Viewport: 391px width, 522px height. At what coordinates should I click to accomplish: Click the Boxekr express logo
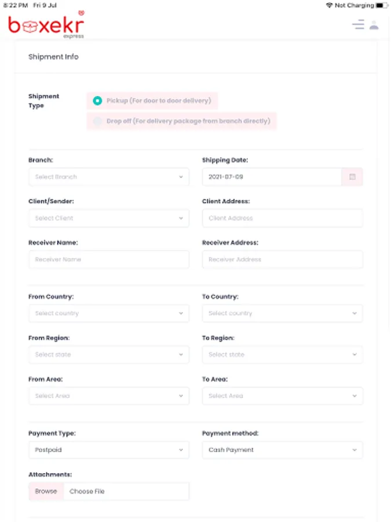click(x=46, y=25)
